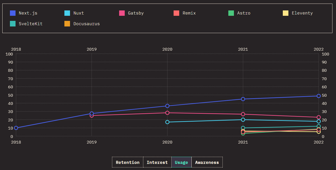Screen dimensions: 336x170
Task: Select the Docusaurus legend label
Action: 87,24
